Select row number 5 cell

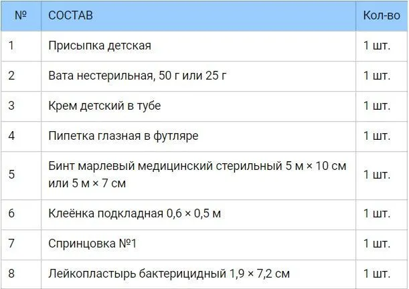pyautogui.click(x=12, y=174)
